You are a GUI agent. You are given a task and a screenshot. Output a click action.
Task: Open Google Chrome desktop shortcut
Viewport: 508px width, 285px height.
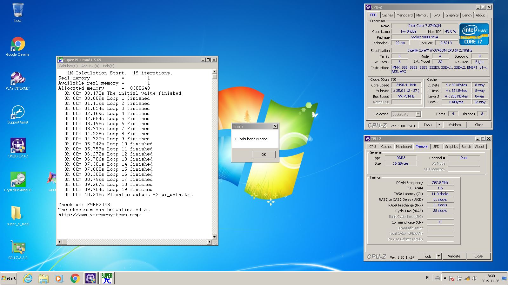[x=18, y=47]
